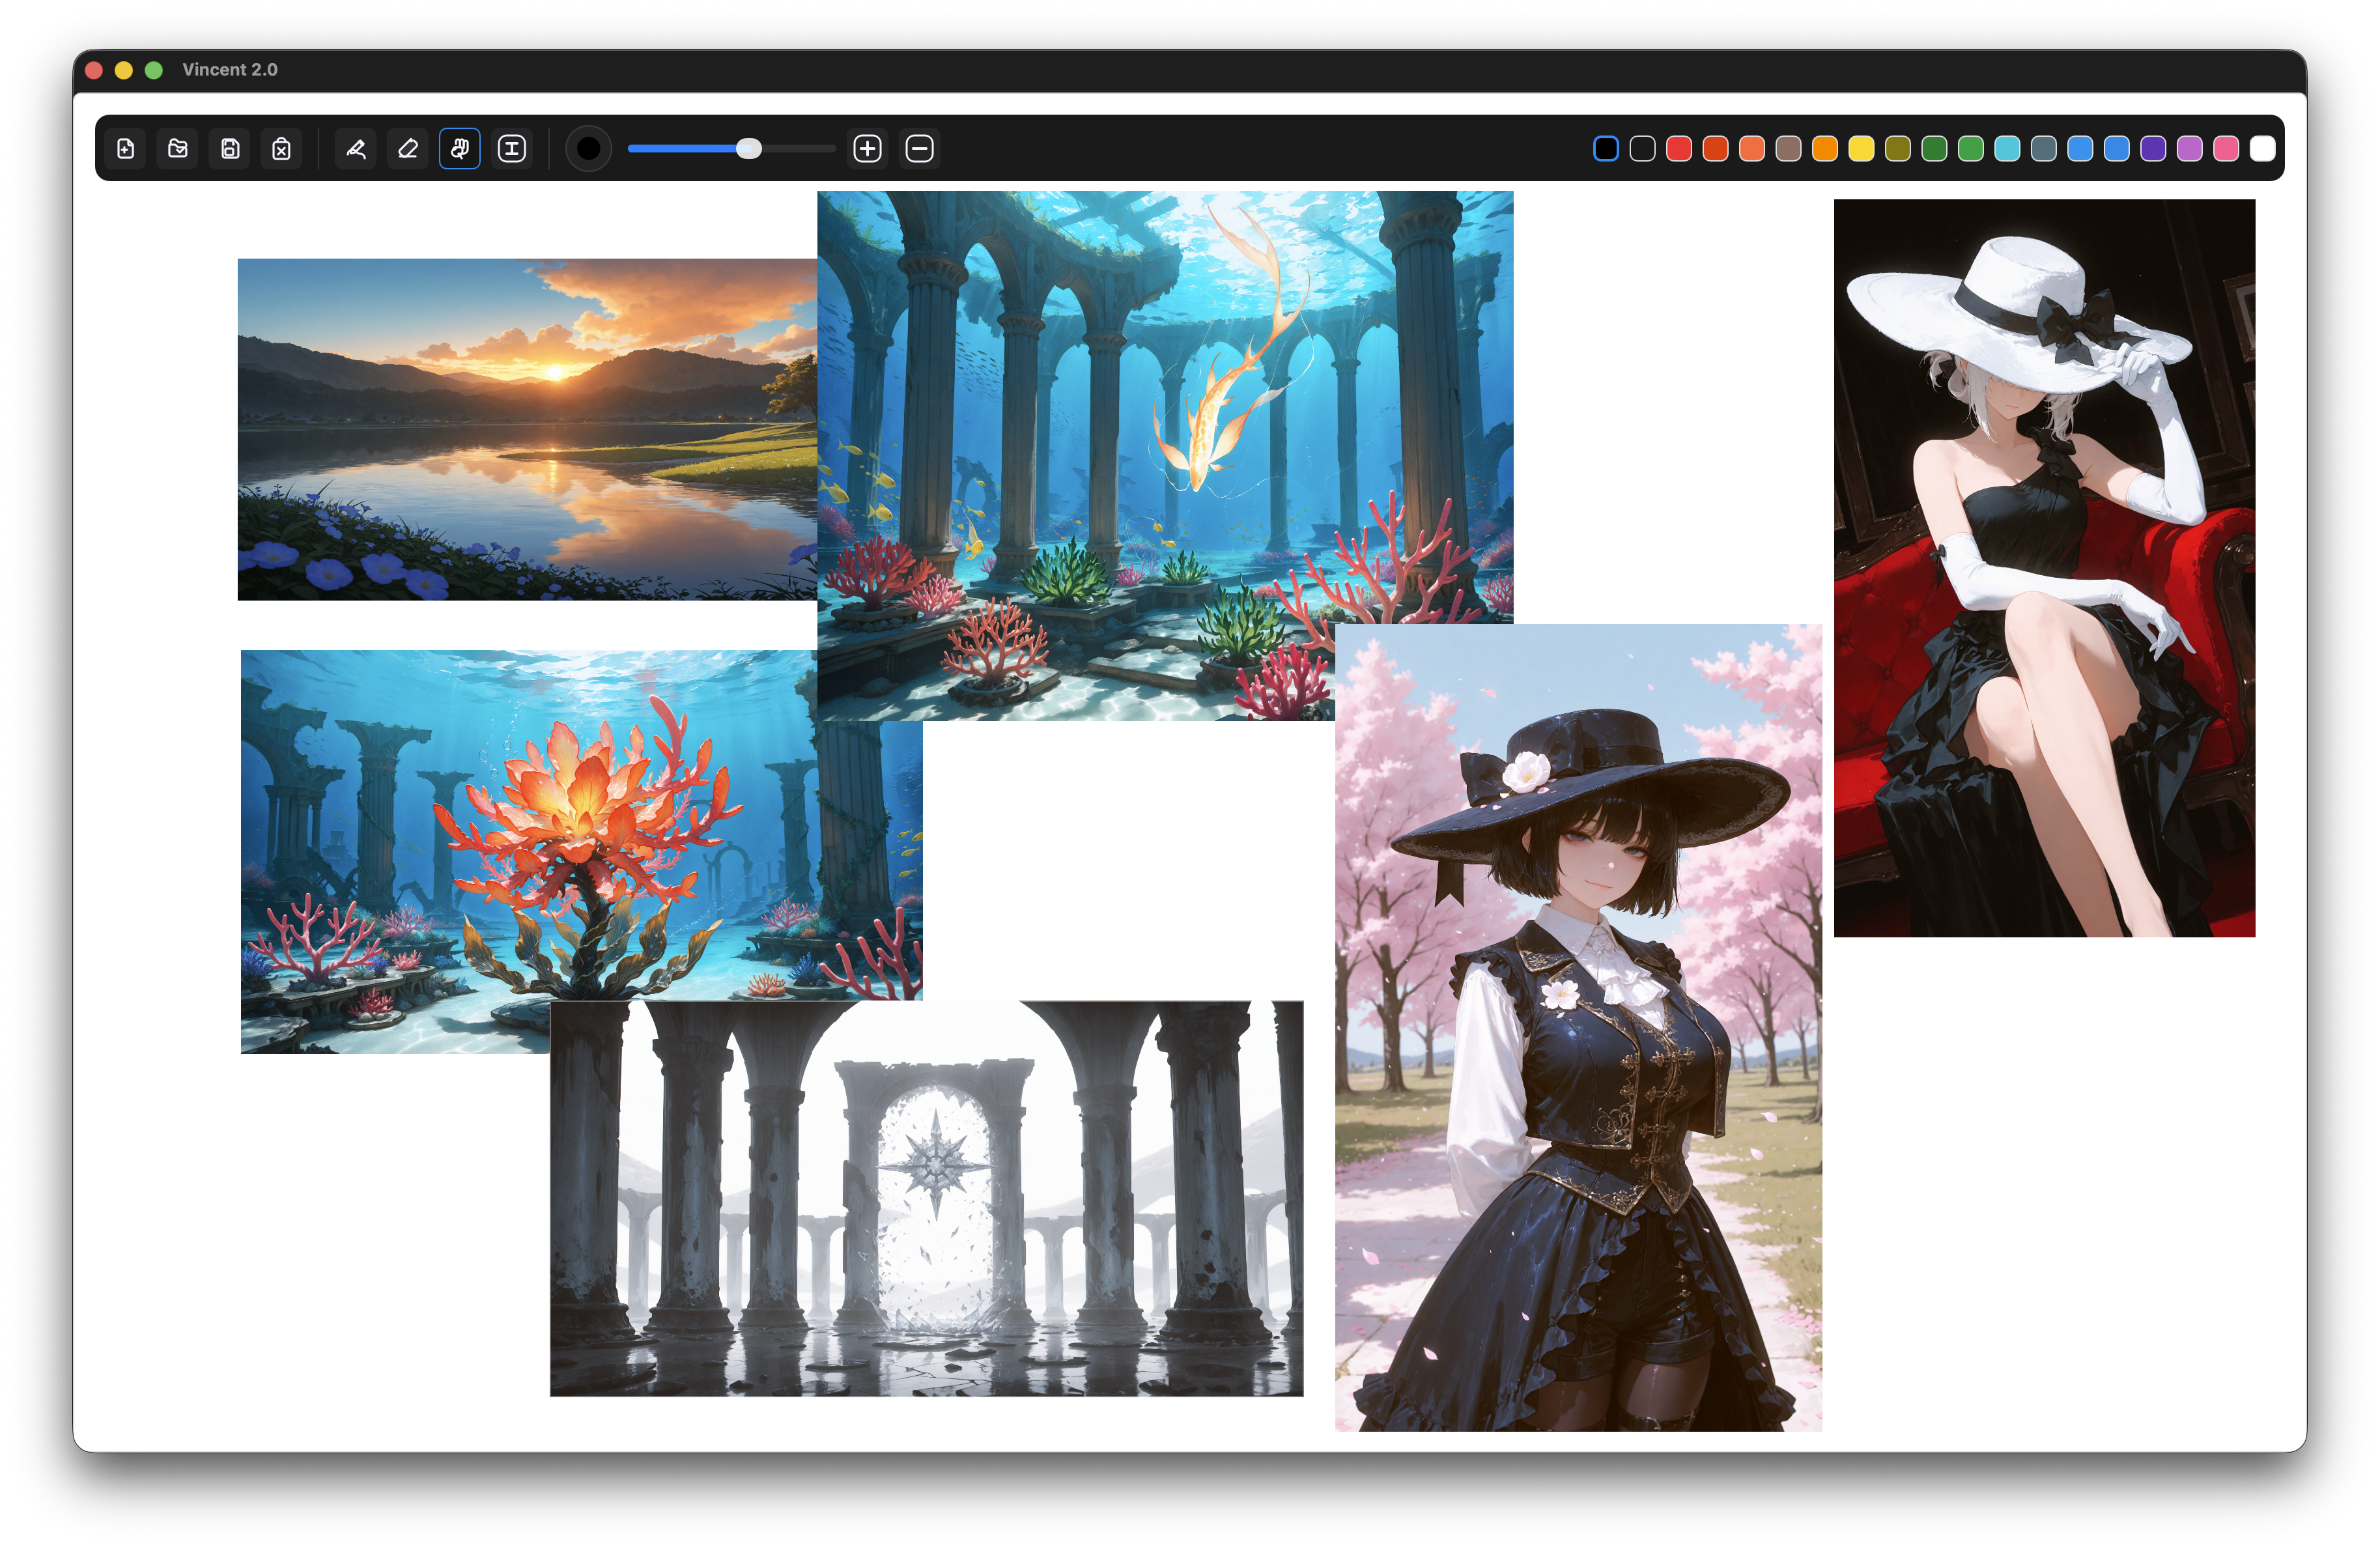
Task: Select the pen drawing tool
Action: 356,149
